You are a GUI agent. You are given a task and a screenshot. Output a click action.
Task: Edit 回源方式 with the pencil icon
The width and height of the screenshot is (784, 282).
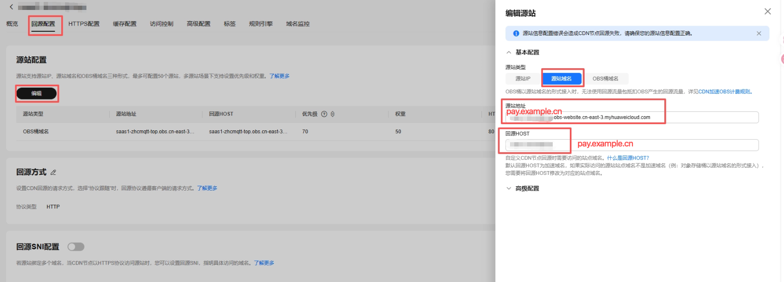click(53, 172)
